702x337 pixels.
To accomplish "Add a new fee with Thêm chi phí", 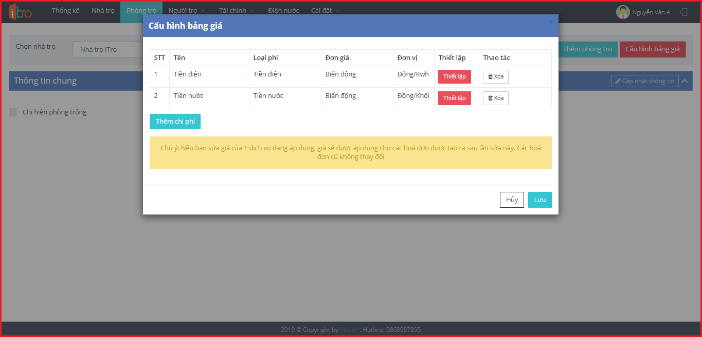I will pyautogui.click(x=175, y=122).
